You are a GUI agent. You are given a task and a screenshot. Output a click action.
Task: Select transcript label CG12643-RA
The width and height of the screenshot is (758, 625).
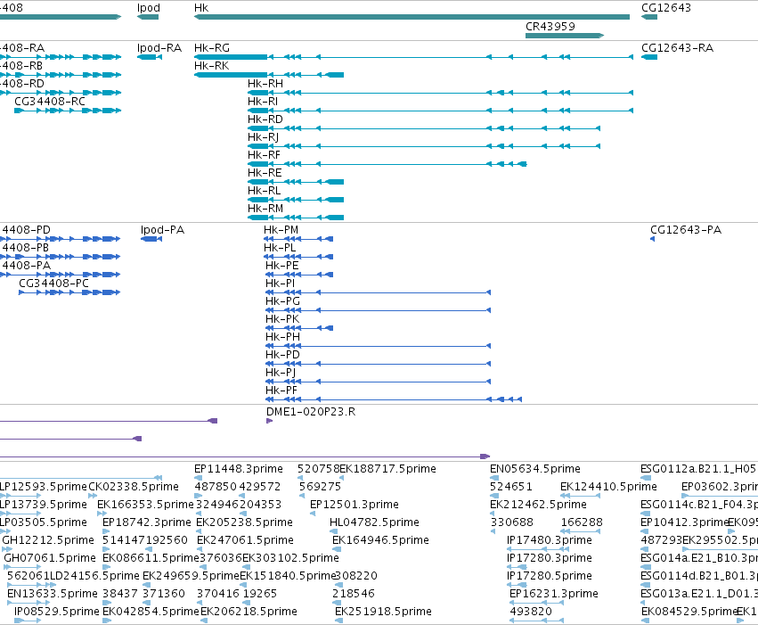click(677, 48)
